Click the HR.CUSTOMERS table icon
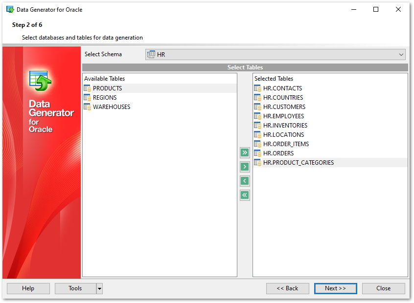This screenshot has width=414, height=303. point(257,107)
